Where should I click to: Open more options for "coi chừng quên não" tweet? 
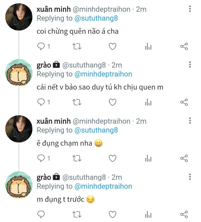pos(190,9)
